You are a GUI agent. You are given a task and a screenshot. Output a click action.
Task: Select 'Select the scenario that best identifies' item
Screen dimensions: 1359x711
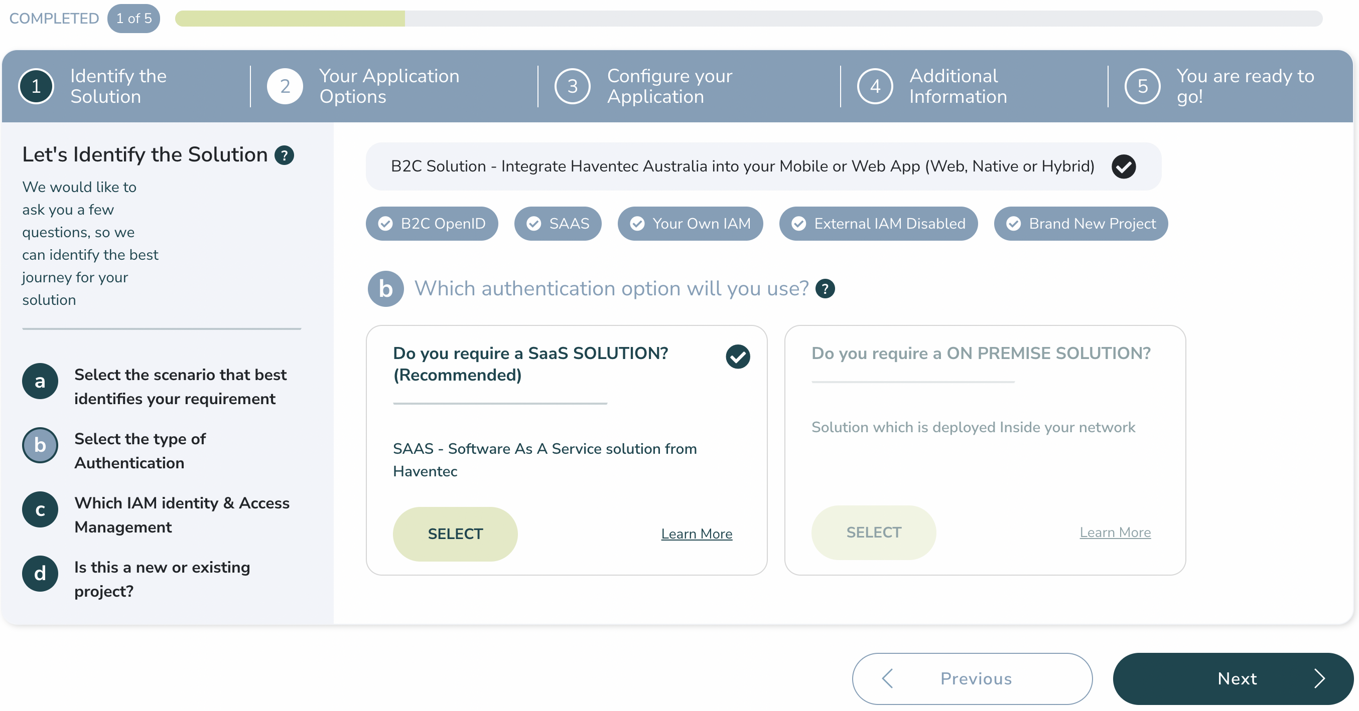(181, 386)
